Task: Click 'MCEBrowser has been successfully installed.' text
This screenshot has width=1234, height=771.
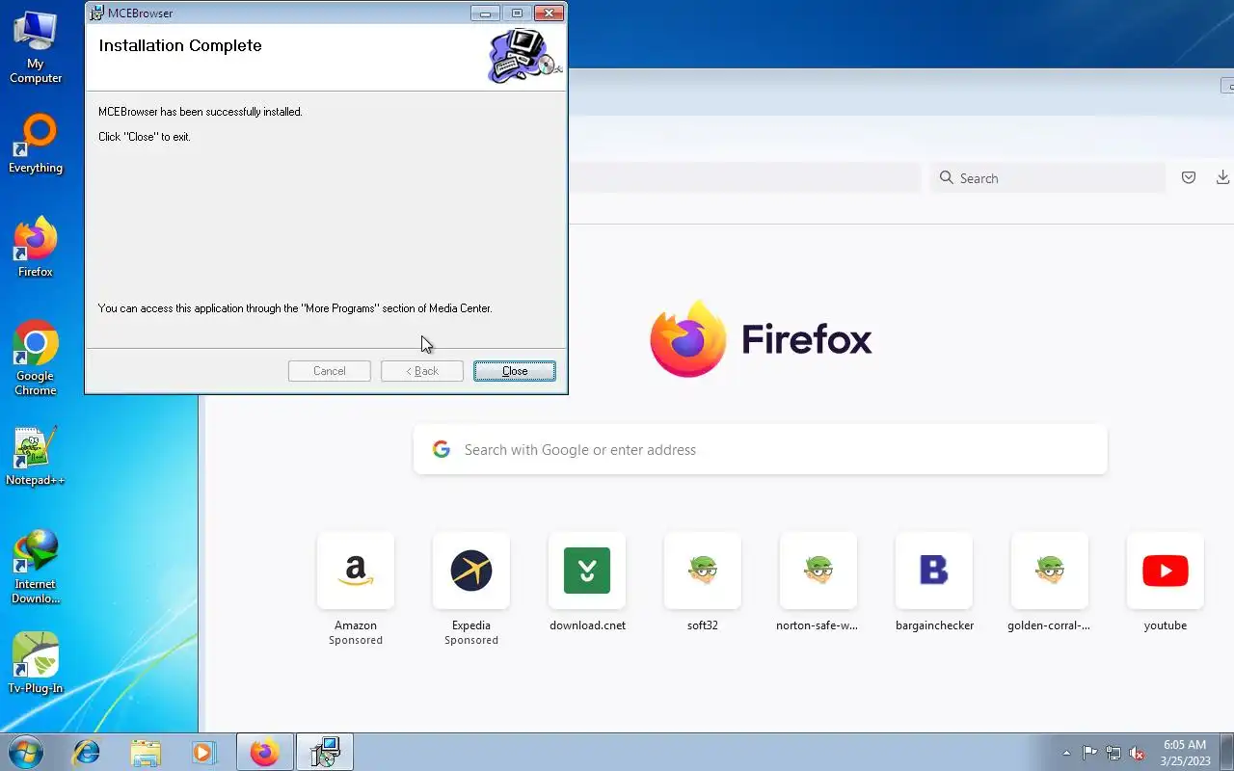Action: point(201,112)
